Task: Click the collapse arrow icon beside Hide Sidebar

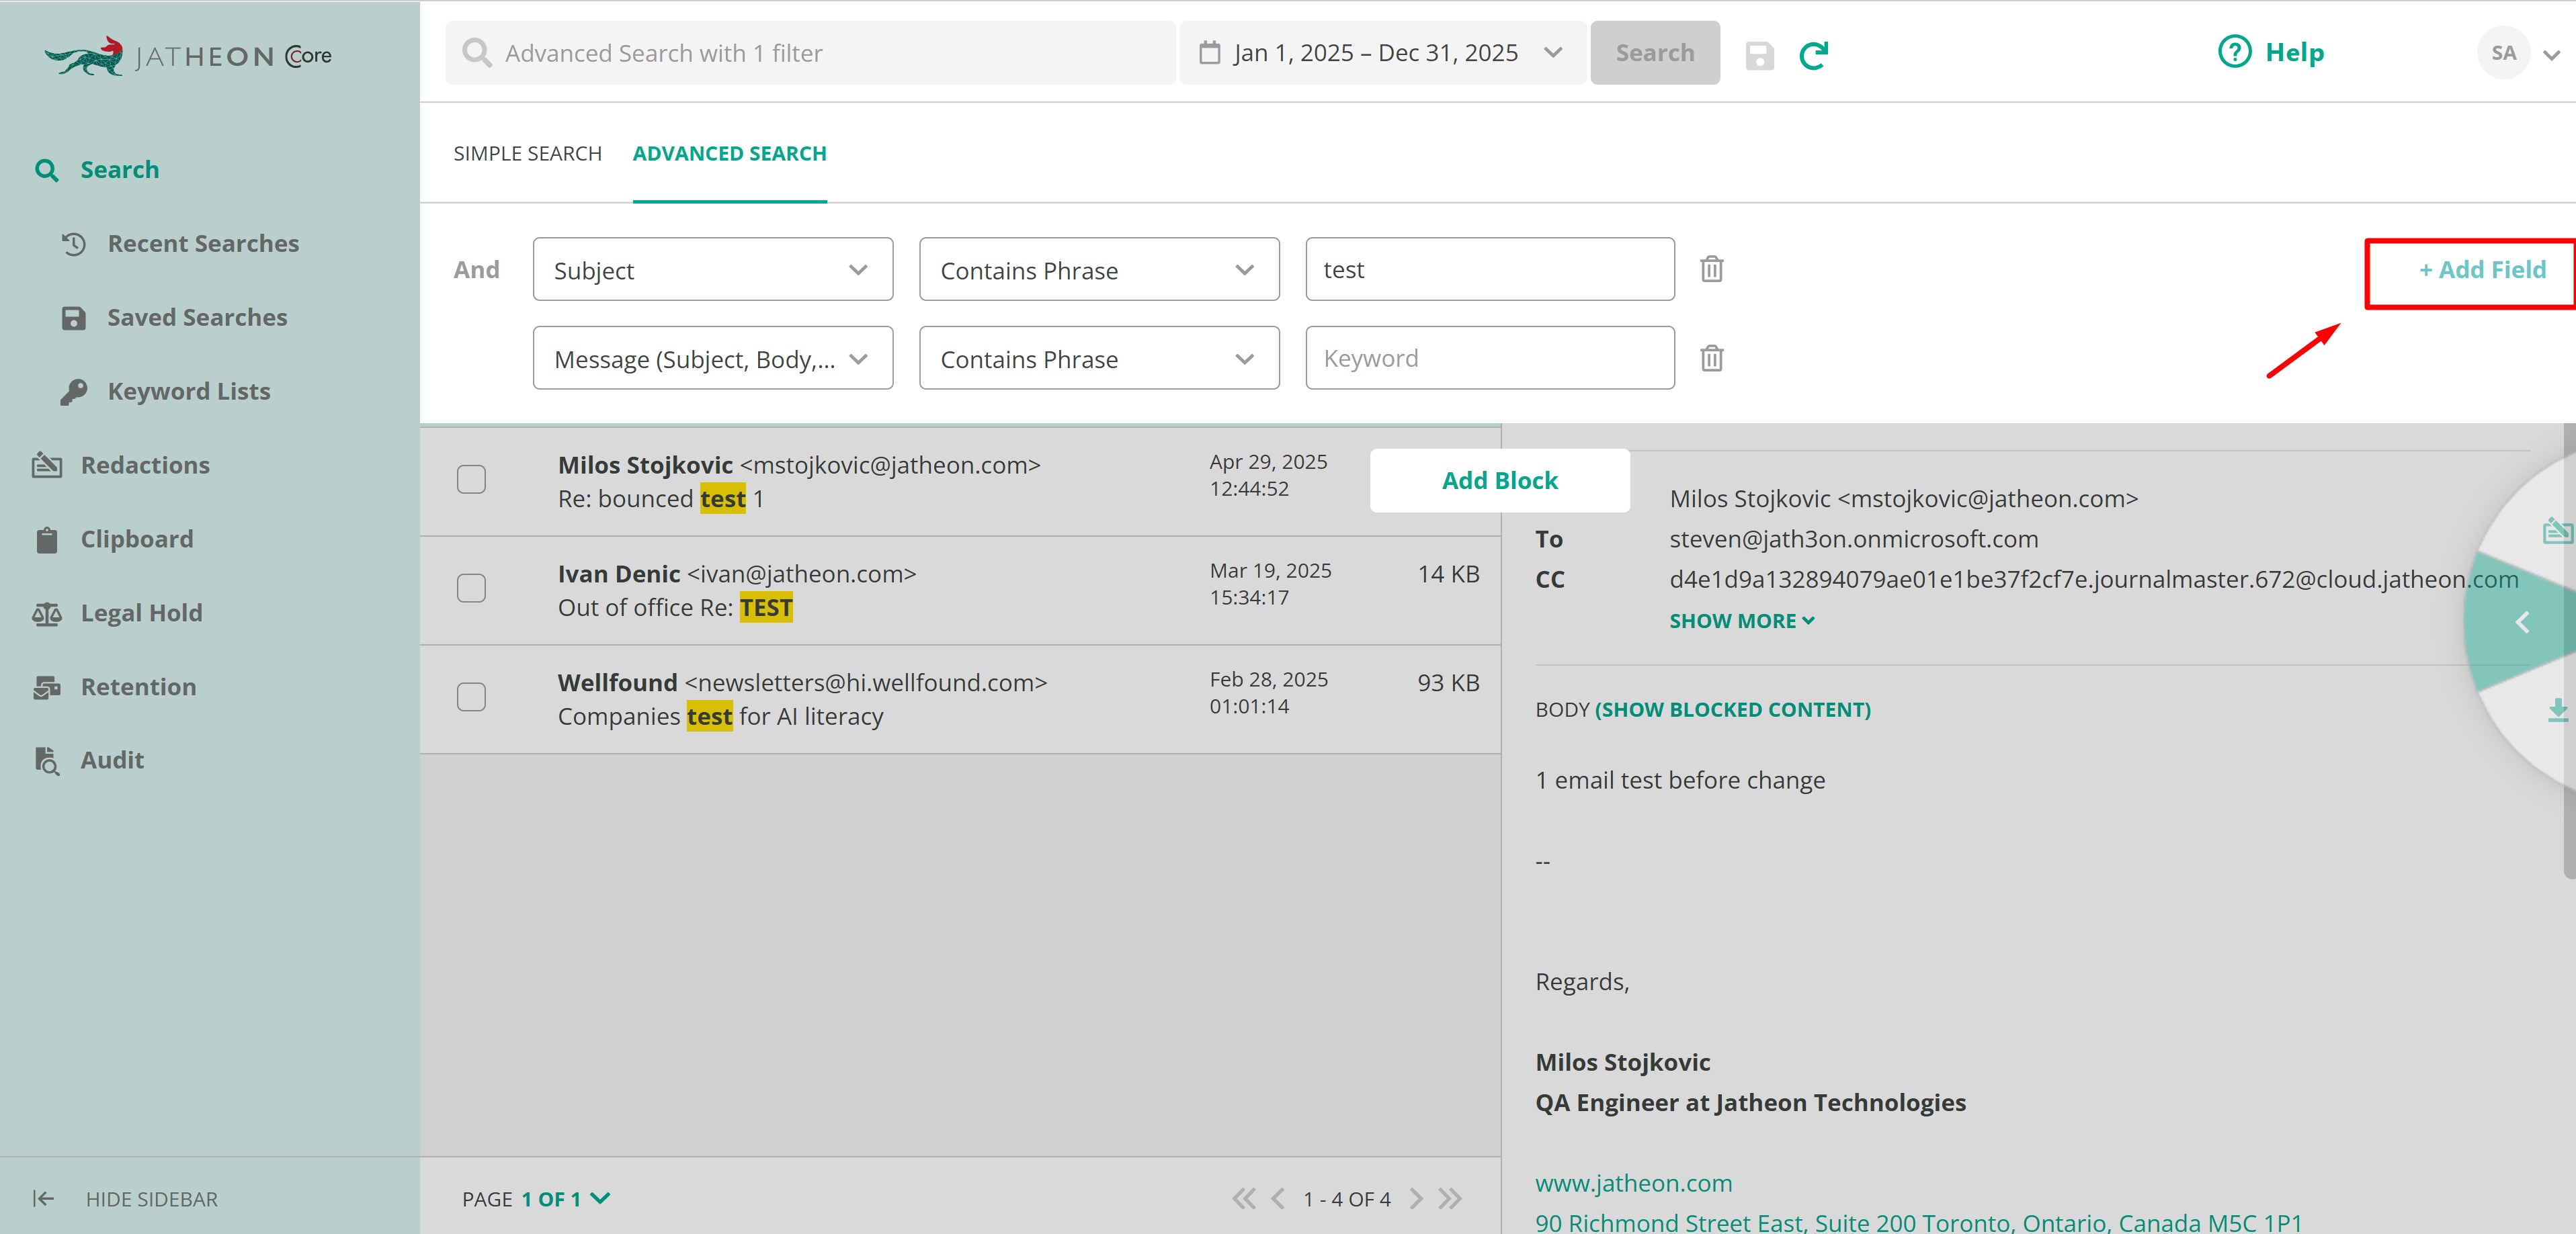Action: tap(43, 1198)
